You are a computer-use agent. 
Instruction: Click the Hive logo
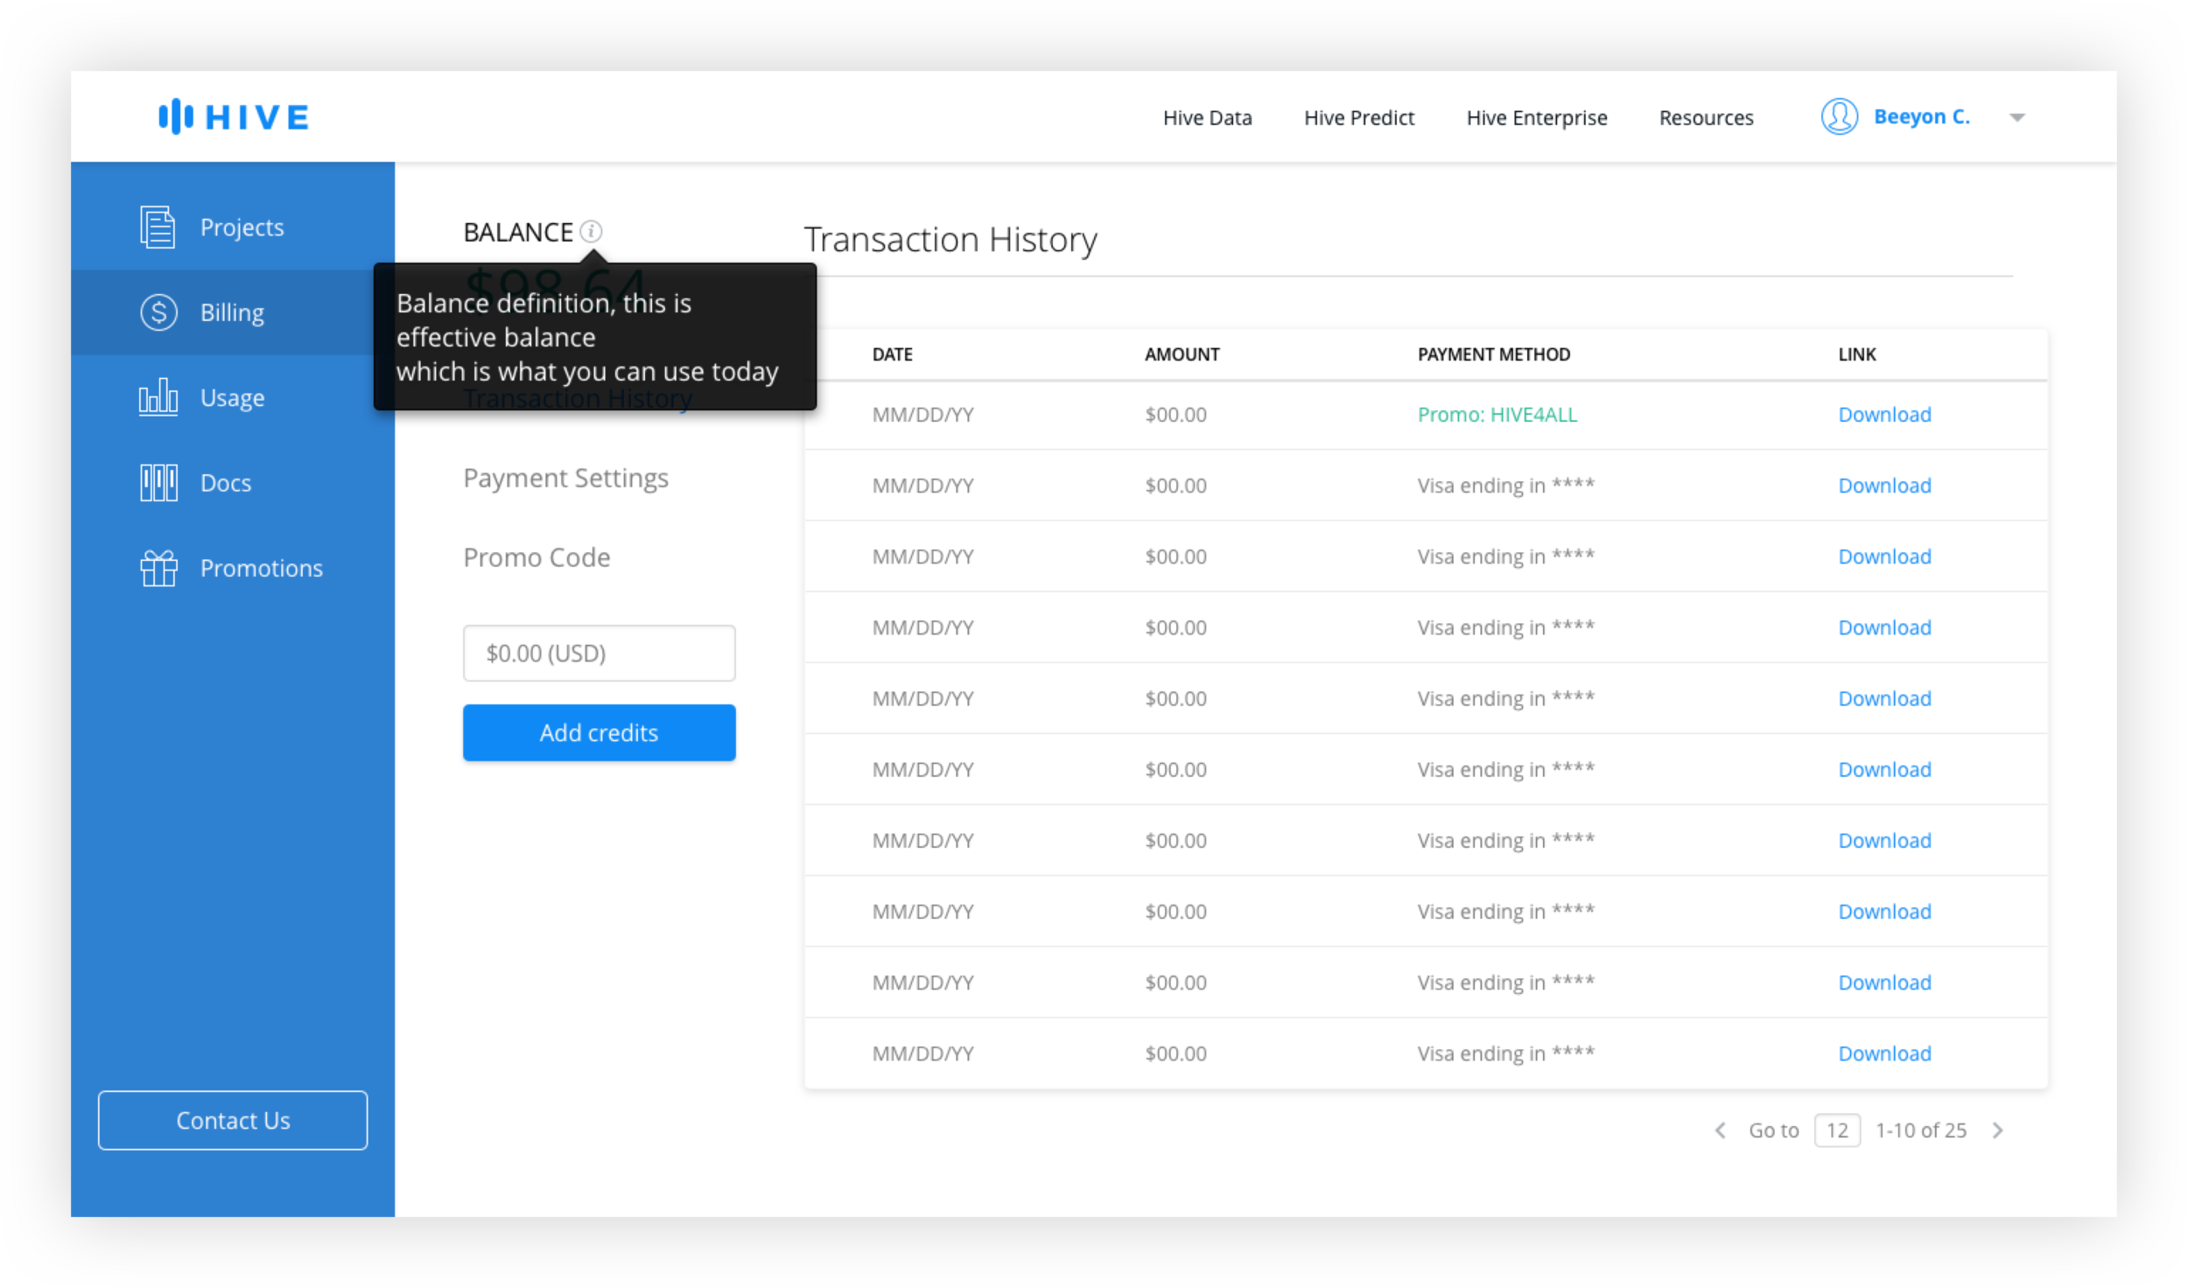[234, 116]
